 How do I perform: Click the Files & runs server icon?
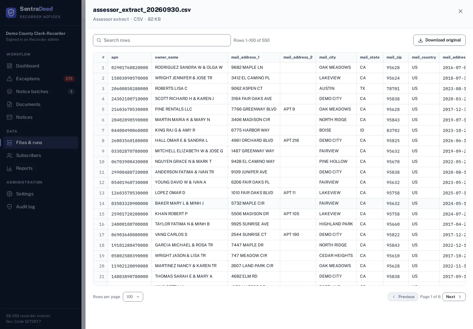[x=10, y=142]
